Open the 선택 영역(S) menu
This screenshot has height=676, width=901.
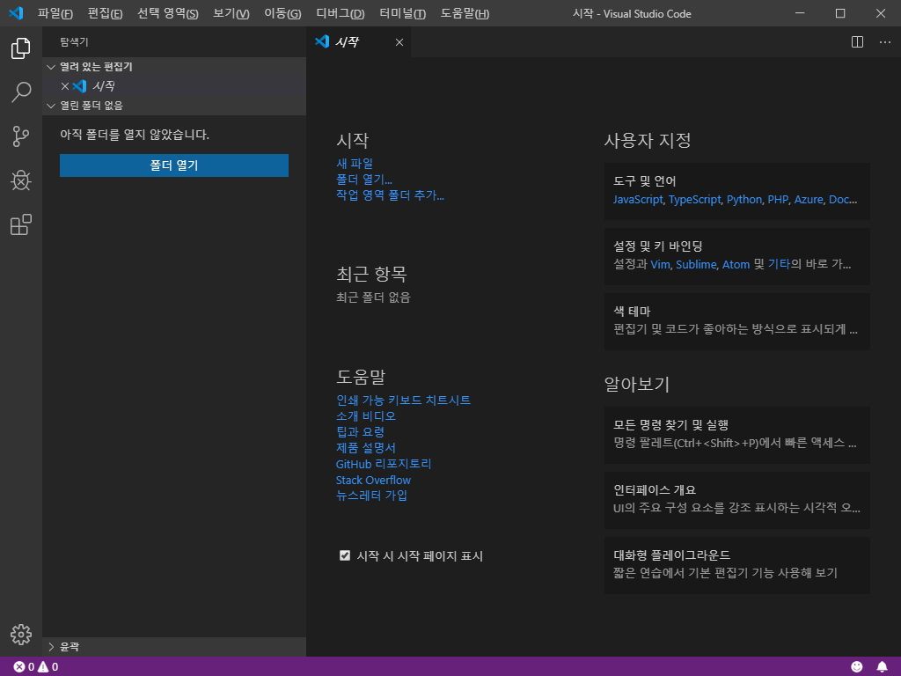(x=168, y=13)
